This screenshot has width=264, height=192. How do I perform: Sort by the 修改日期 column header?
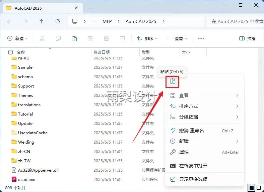pos(102,52)
